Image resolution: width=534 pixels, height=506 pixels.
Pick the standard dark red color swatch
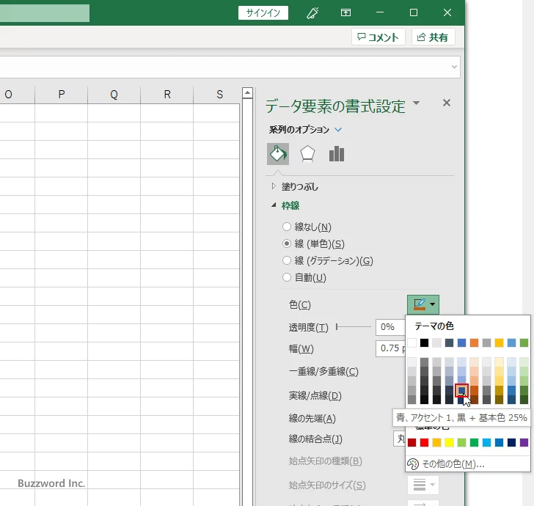(x=412, y=442)
